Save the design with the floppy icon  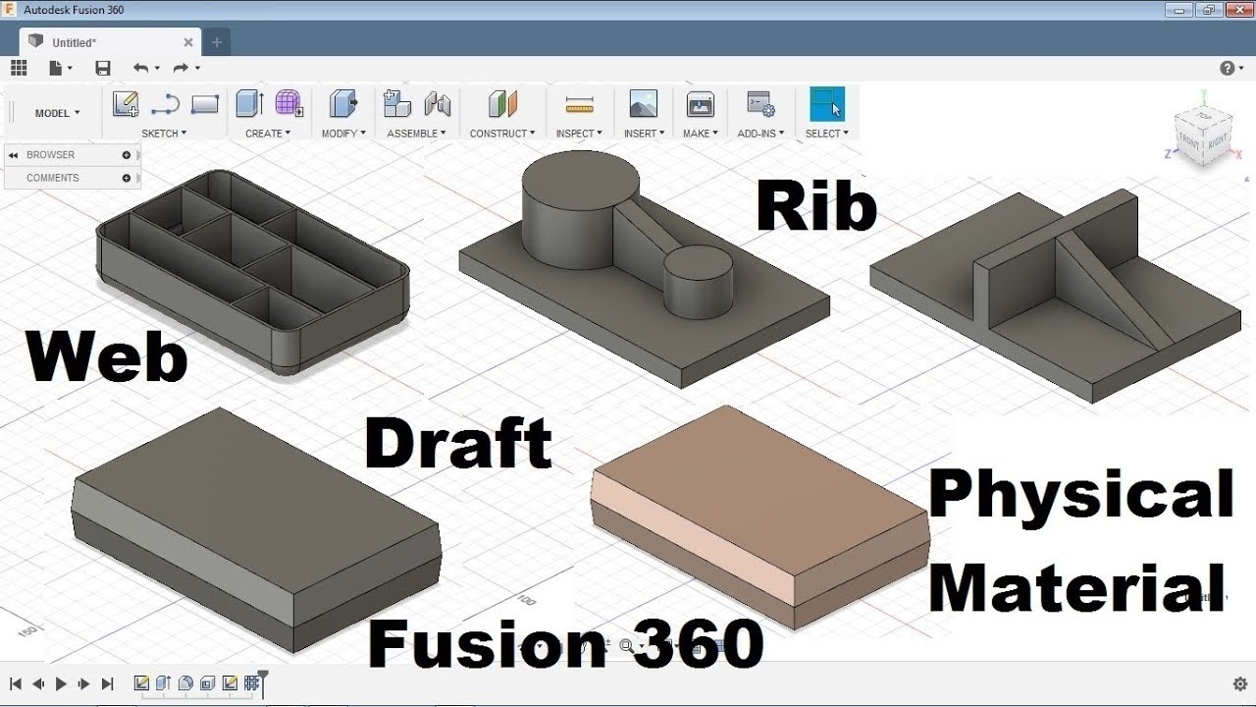(x=103, y=68)
